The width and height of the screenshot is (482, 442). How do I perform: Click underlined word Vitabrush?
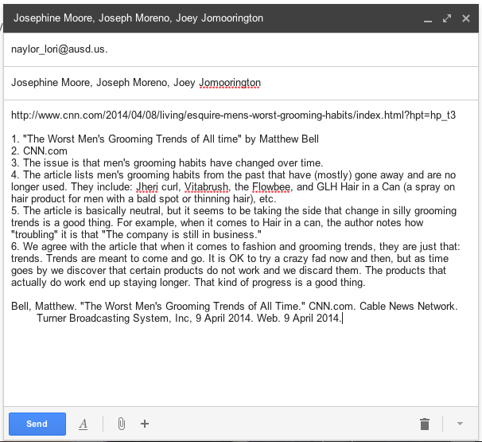point(206,187)
